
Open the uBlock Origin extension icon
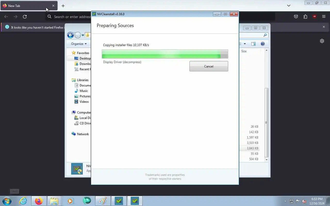tap(314, 17)
